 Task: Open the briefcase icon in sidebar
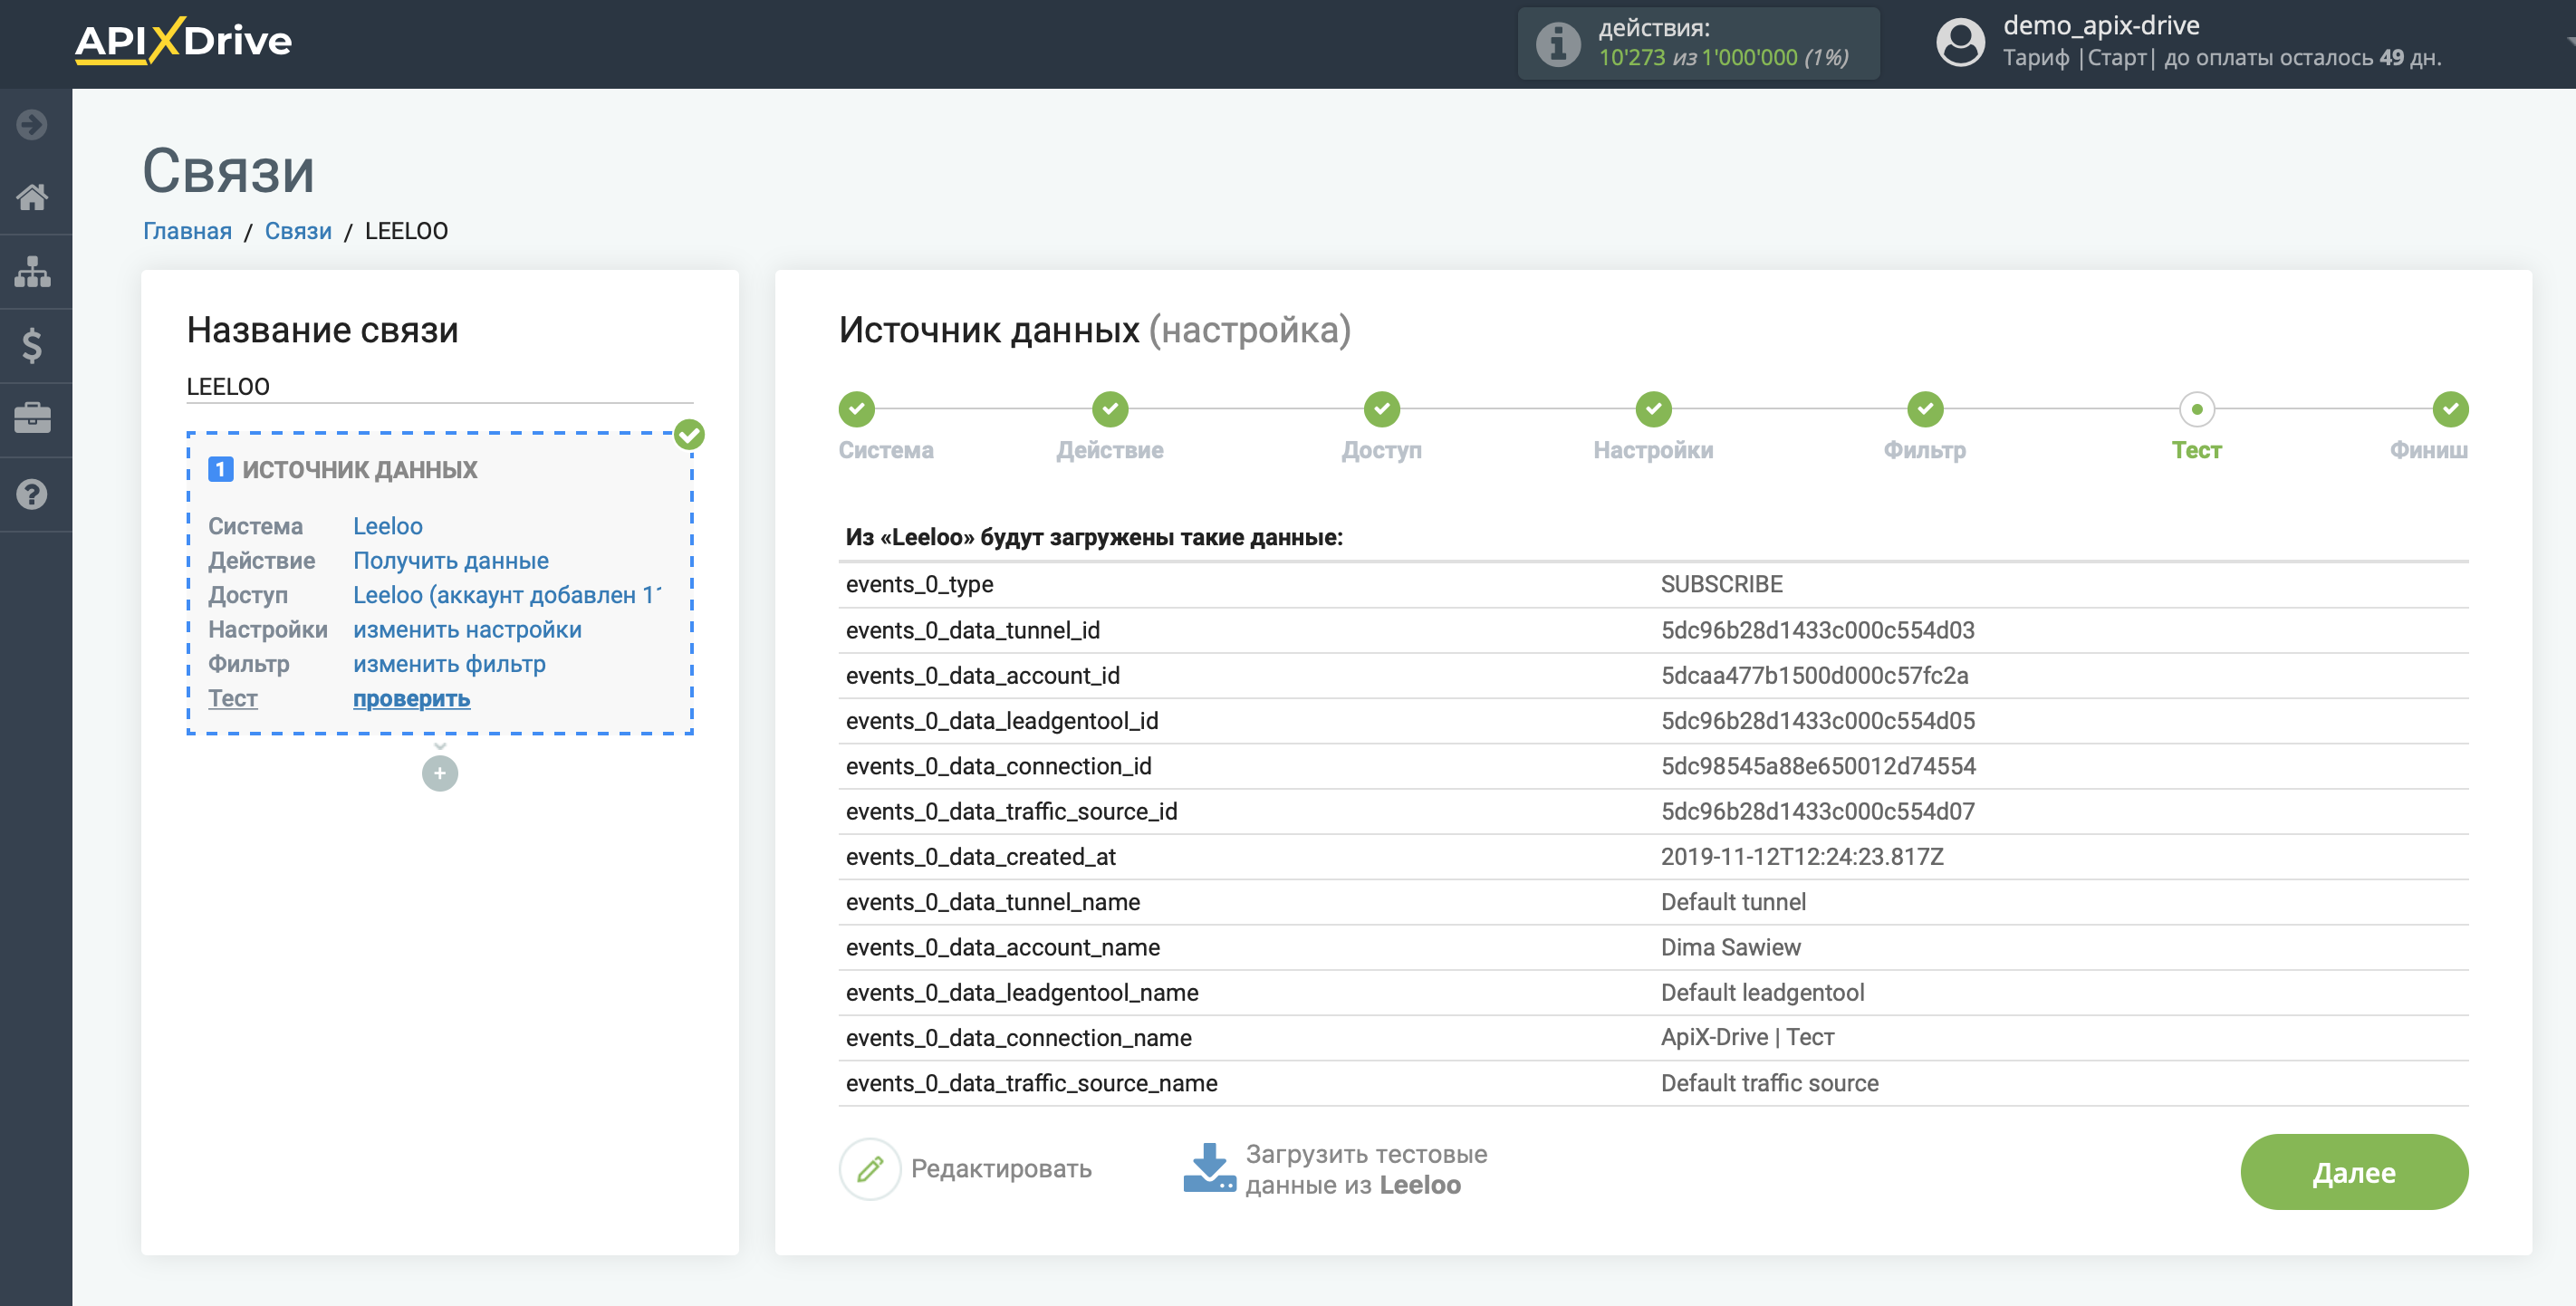(32, 418)
